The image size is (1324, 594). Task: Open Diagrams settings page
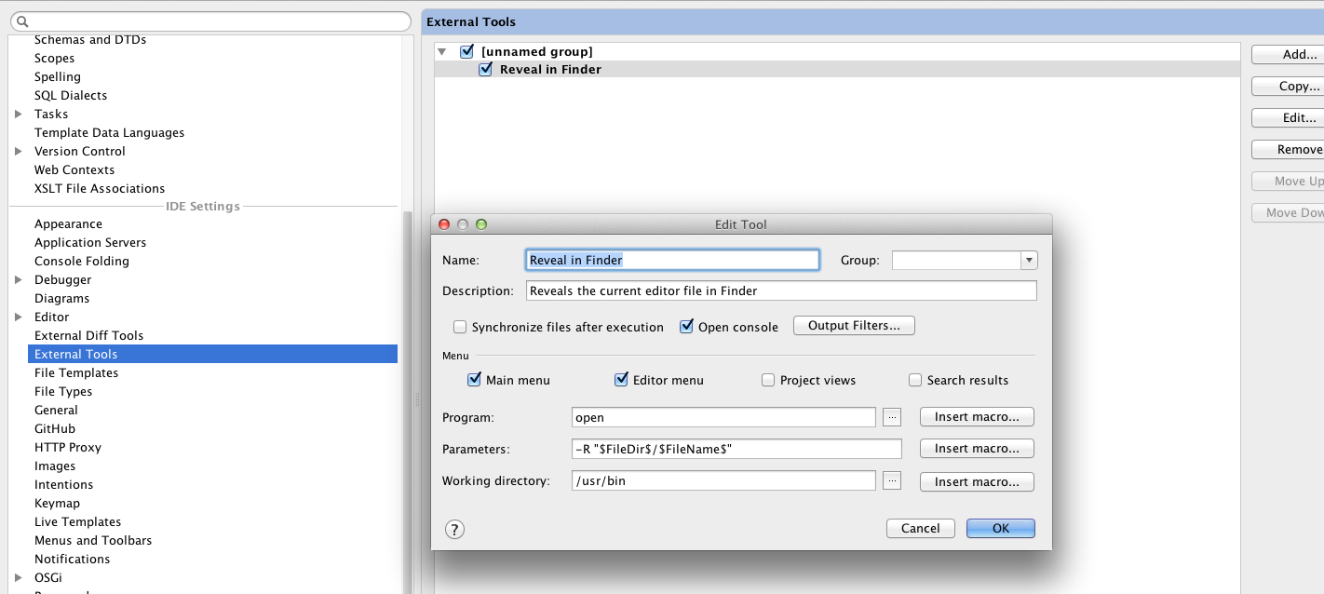(x=61, y=298)
